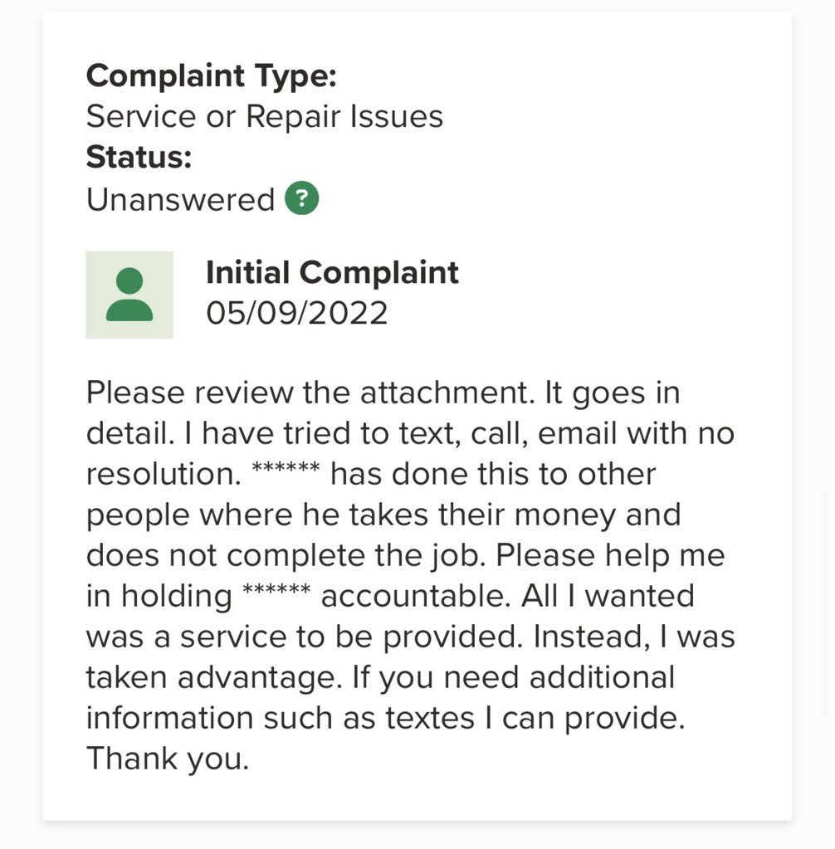Click the Service or Repair Issues text
The image size is (835, 849).
click(264, 116)
